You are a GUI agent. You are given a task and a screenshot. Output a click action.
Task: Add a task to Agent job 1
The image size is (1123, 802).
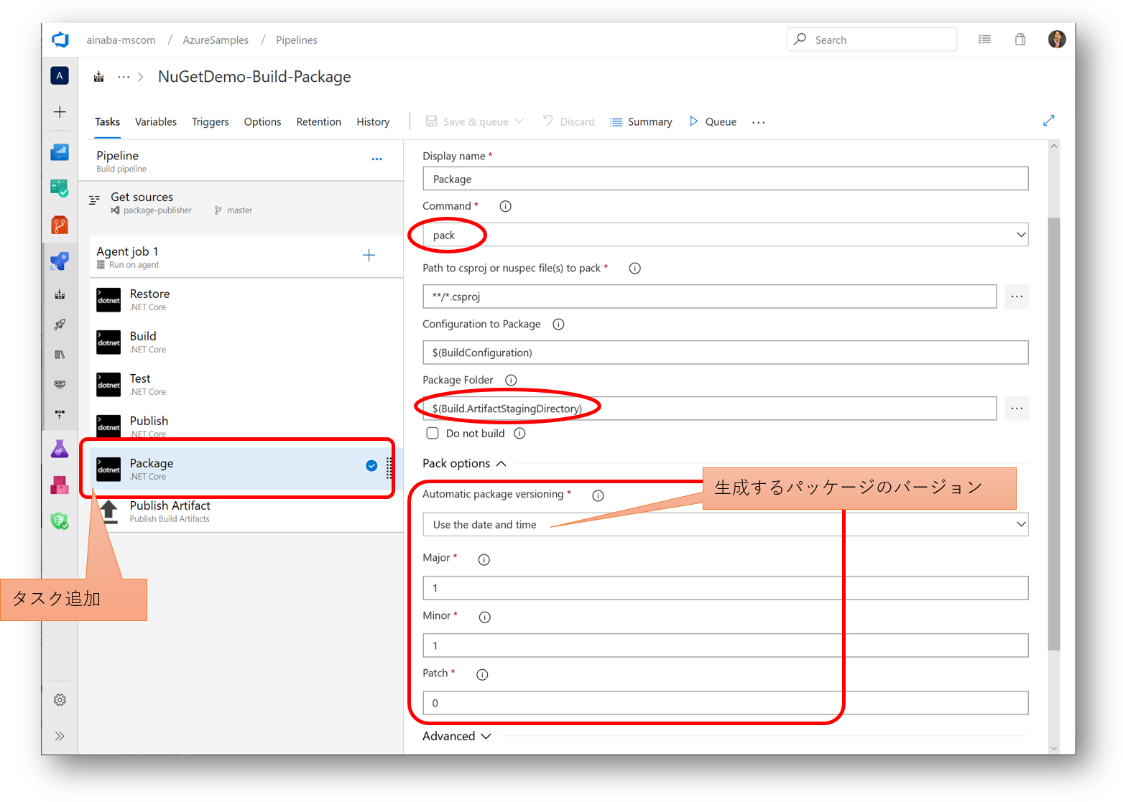pyautogui.click(x=369, y=255)
